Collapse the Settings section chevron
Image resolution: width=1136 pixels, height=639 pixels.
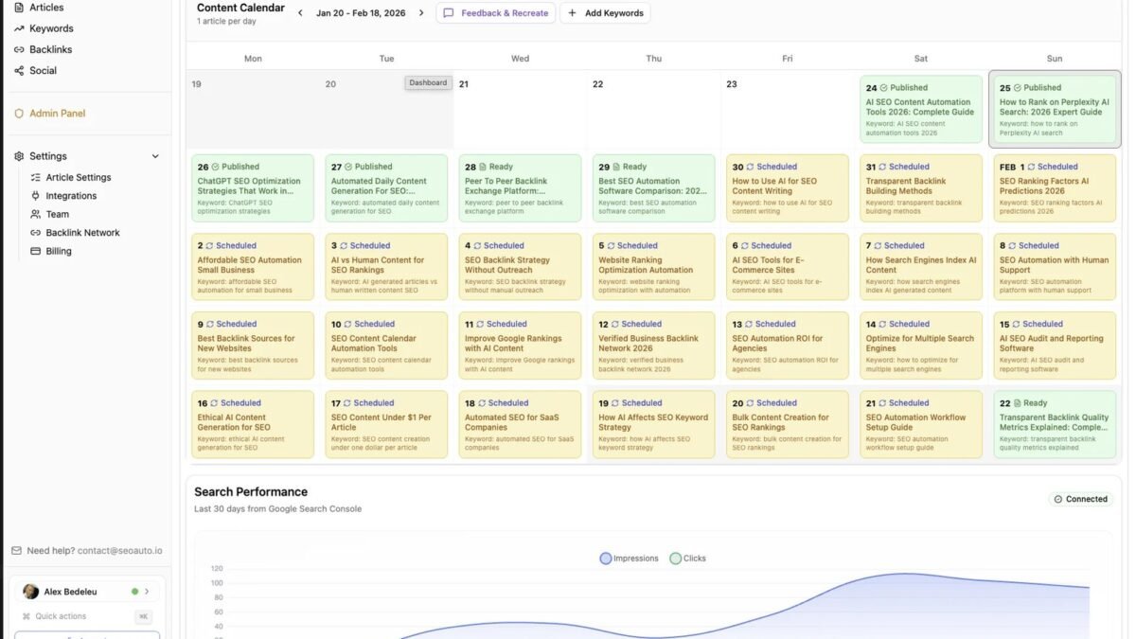click(x=156, y=156)
